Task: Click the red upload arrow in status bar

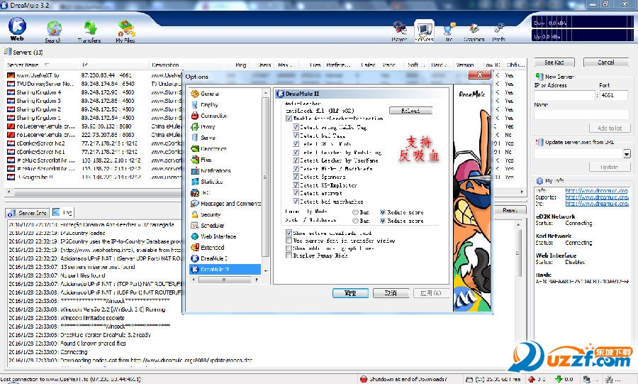Action: tap(532, 379)
